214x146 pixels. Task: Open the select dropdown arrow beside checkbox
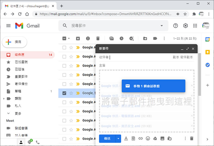tap(69, 38)
